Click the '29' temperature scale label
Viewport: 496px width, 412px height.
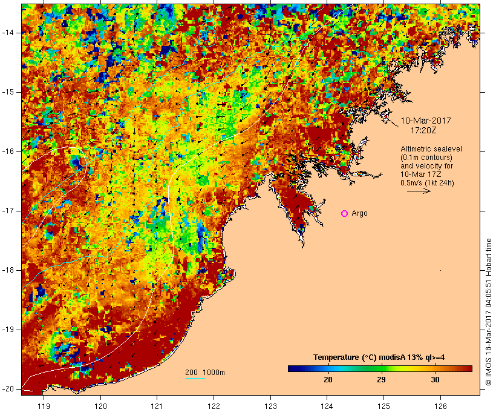[382, 379]
